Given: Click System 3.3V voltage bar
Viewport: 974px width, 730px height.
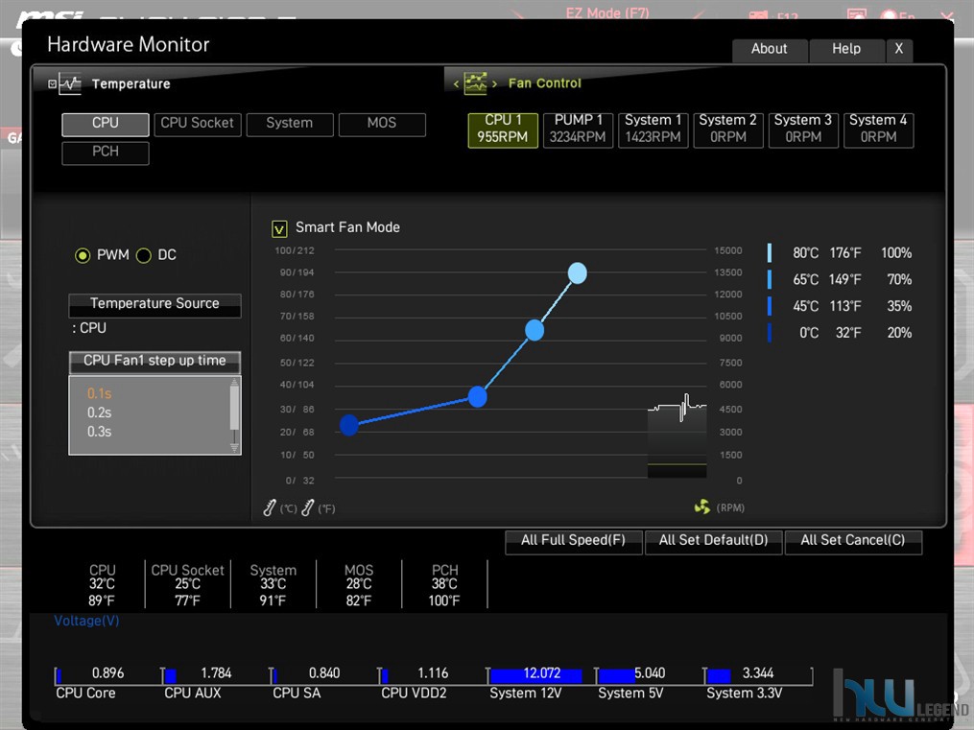Looking at the screenshot, I should [757, 675].
